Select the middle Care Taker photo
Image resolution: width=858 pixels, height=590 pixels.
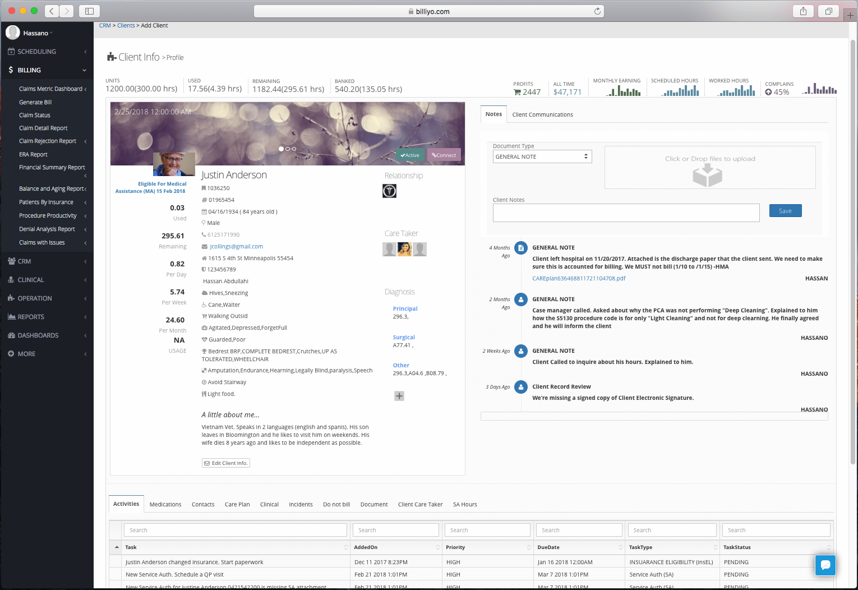tap(404, 249)
